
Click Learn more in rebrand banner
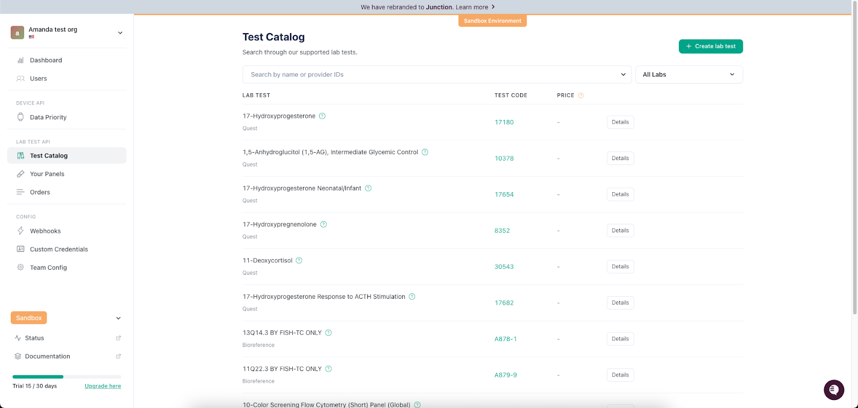click(475, 7)
